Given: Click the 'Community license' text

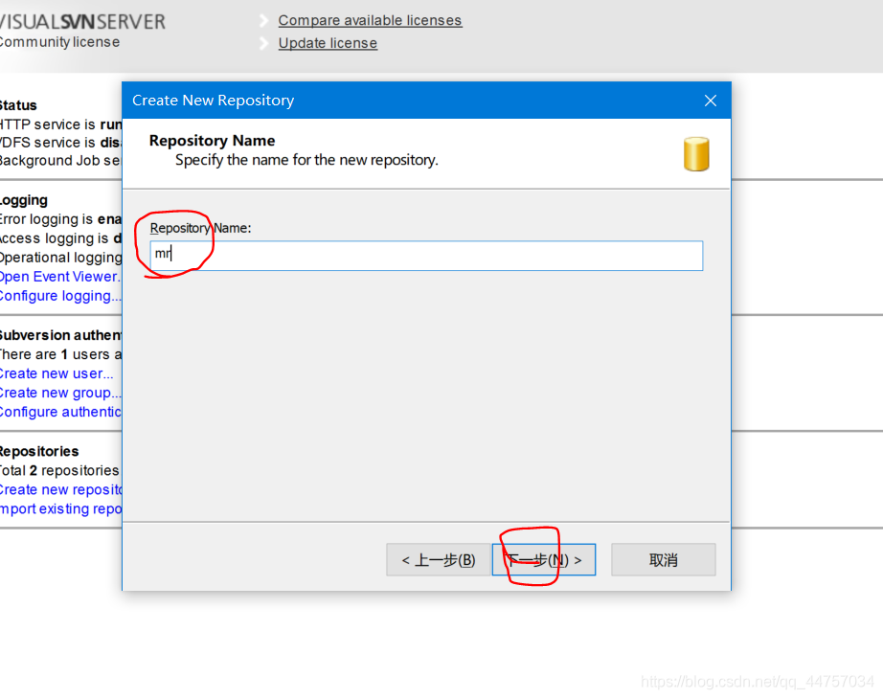Looking at the screenshot, I should coord(59,42).
